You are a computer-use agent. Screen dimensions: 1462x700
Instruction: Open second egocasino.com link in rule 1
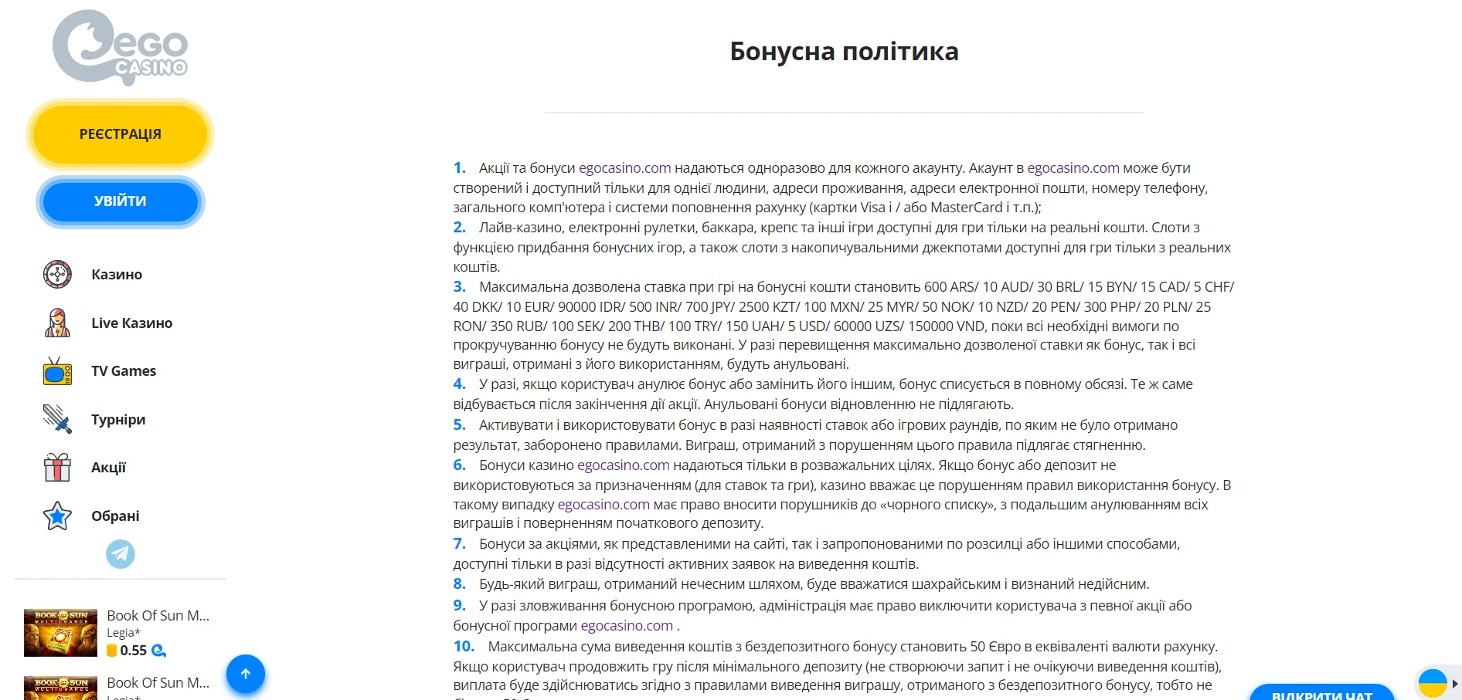coord(1073,168)
